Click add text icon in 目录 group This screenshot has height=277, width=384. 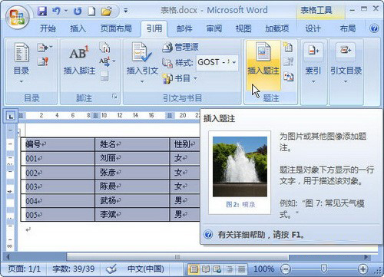(45, 48)
